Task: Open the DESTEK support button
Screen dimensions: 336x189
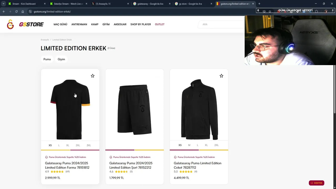Action: tap(317, 183)
